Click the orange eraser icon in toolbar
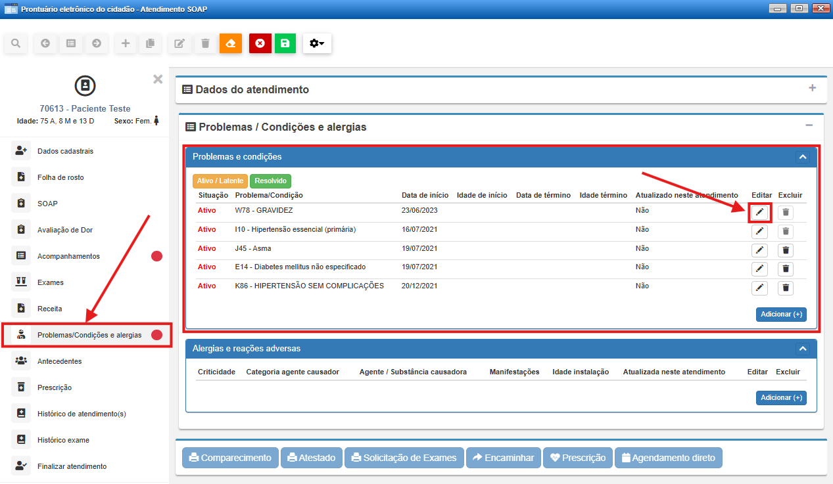This screenshot has width=833, height=484. 230,43
